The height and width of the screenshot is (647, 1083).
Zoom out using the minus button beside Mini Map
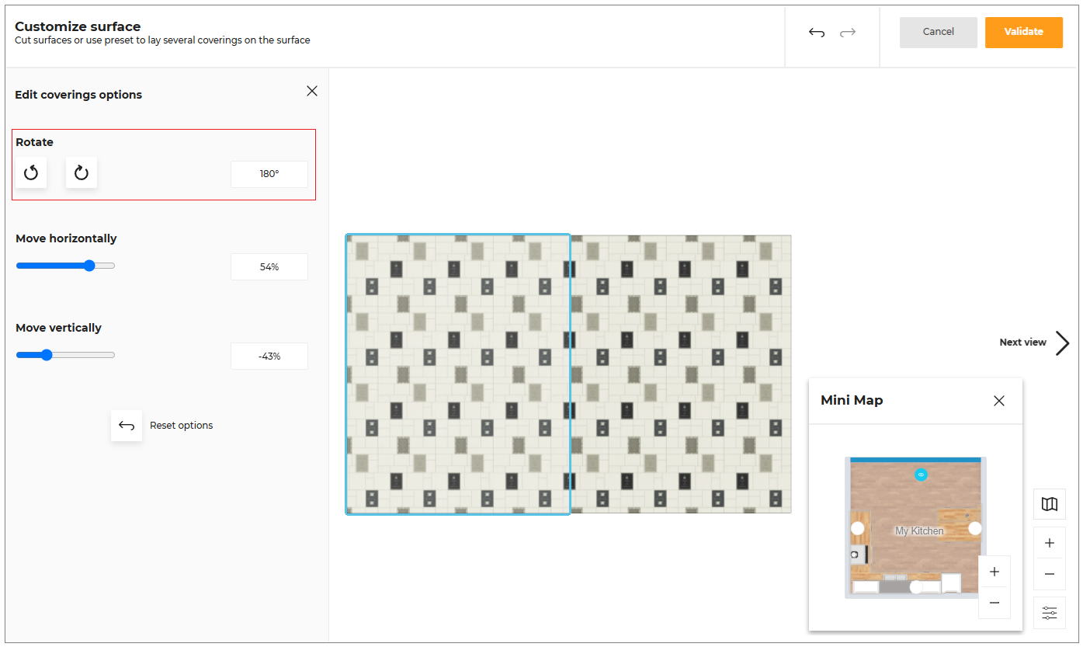(x=1049, y=574)
